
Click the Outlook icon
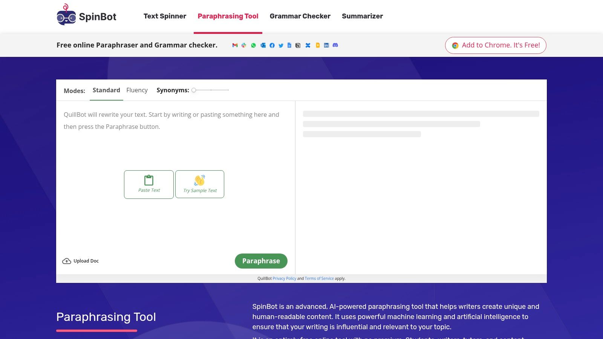tap(263, 45)
